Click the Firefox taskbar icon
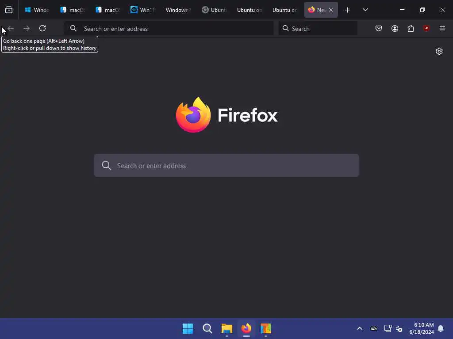This screenshot has height=339, width=453. click(x=246, y=328)
